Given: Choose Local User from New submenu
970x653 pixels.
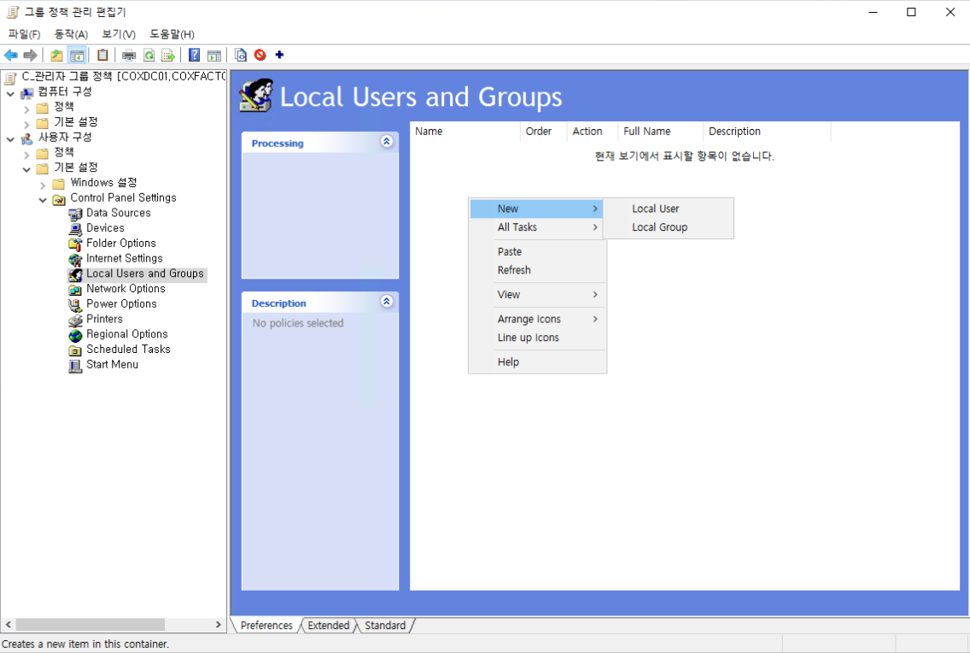Looking at the screenshot, I should 669,209.
